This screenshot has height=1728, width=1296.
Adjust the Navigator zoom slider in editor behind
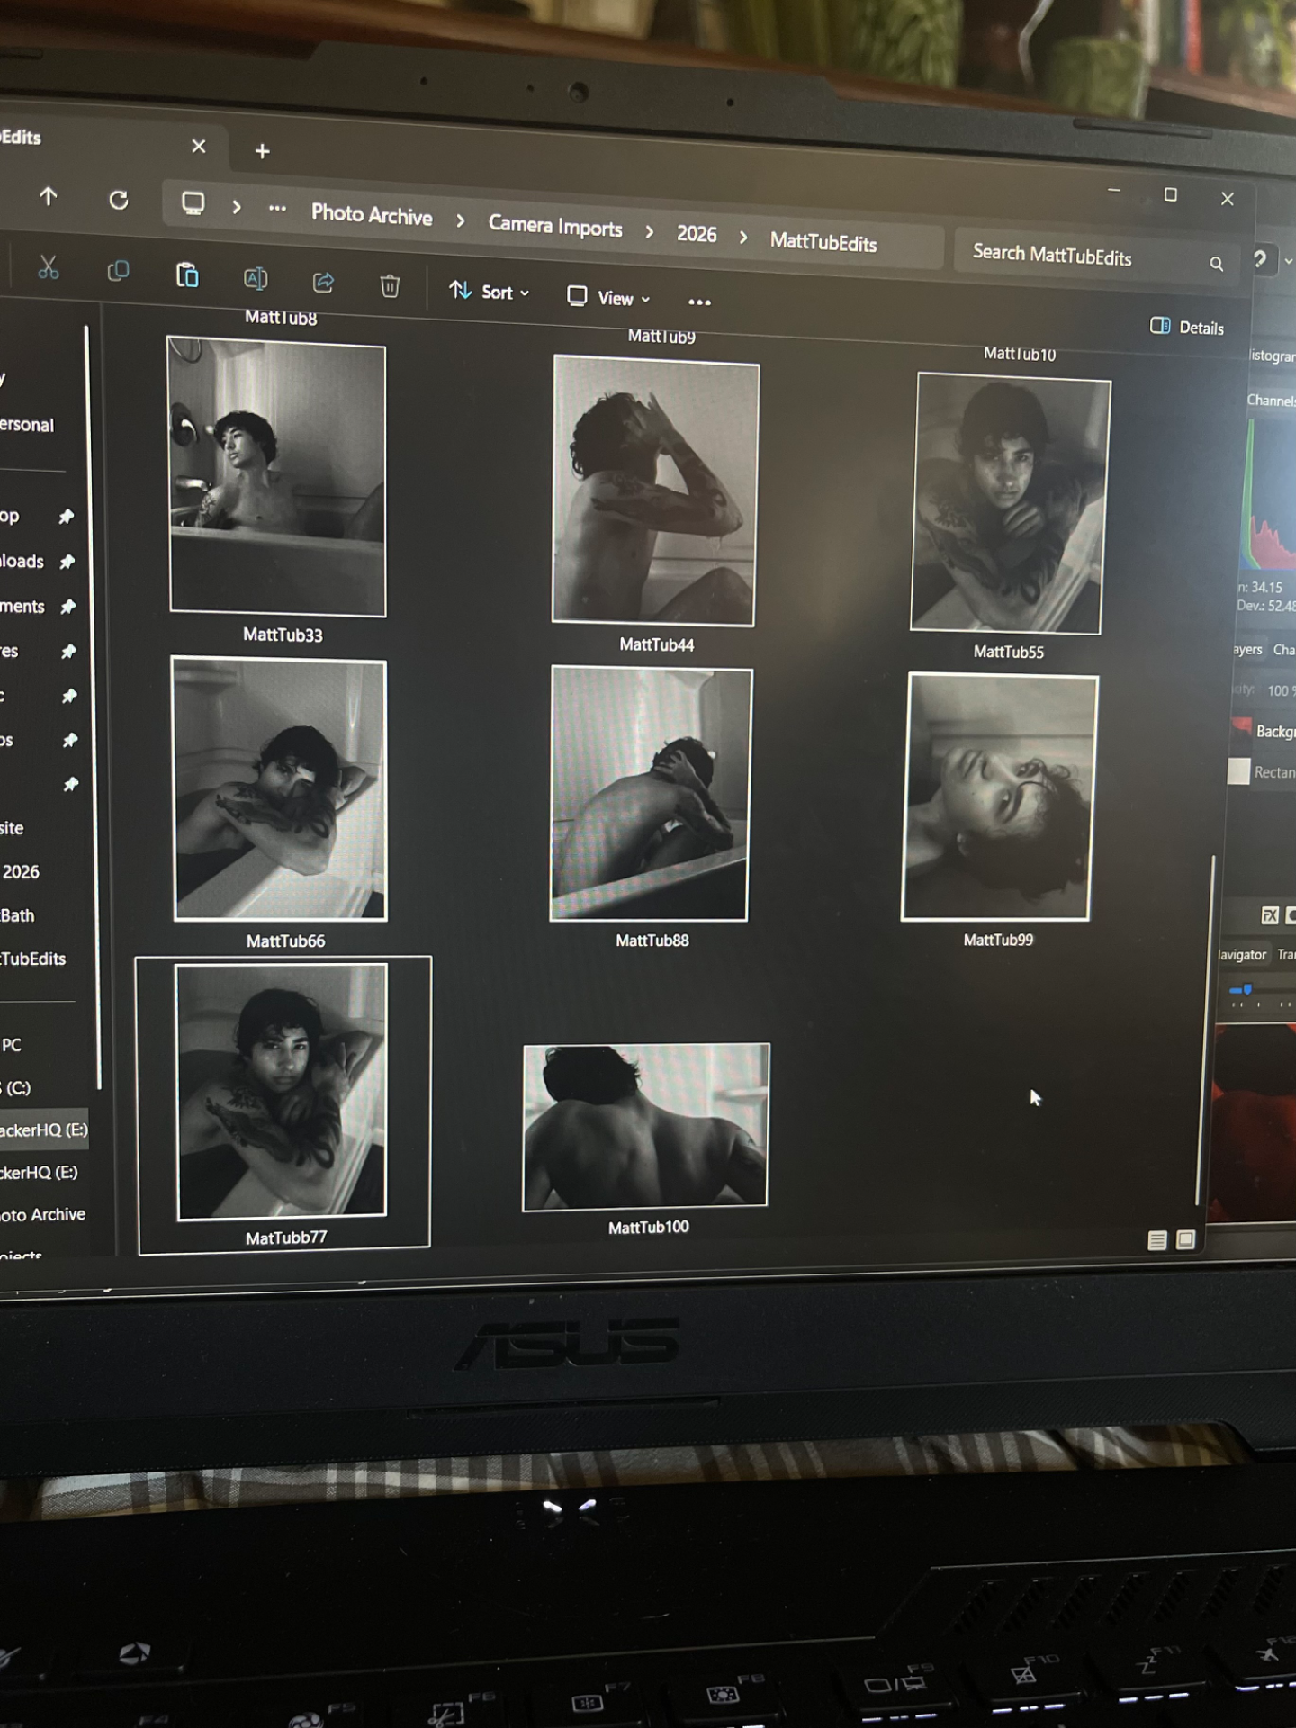[1247, 989]
